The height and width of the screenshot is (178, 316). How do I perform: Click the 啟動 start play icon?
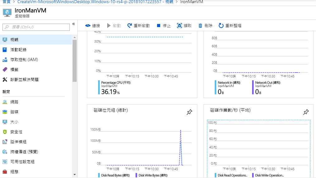click(109, 26)
